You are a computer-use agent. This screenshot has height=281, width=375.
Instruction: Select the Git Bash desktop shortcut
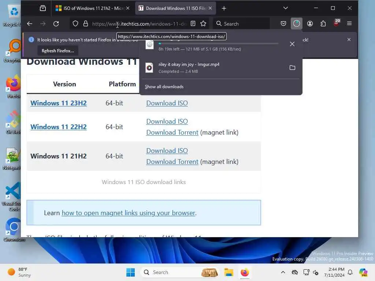(13, 122)
